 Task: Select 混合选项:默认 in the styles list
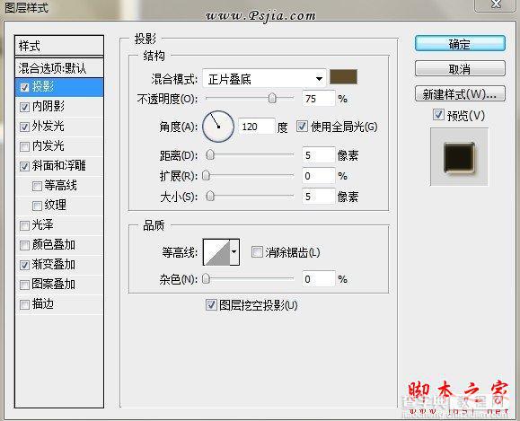coord(59,68)
